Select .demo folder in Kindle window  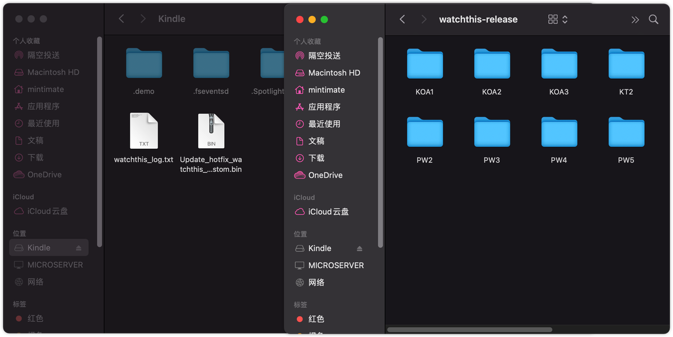point(144,63)
